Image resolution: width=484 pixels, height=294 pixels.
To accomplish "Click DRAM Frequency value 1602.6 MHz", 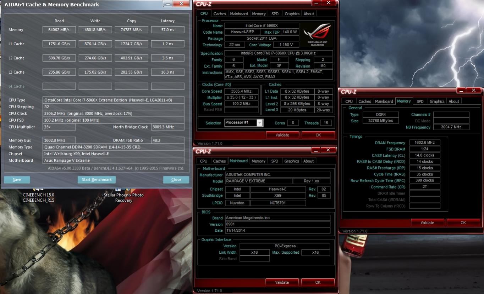I will pos(425,143).
